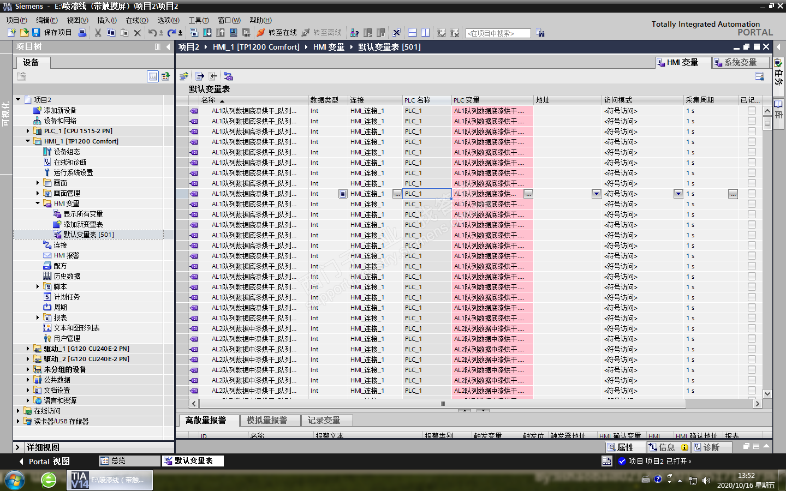Open the access mode dropdown in the selected row
Viewport: 786px width, 491px height.
click(678, 194)
